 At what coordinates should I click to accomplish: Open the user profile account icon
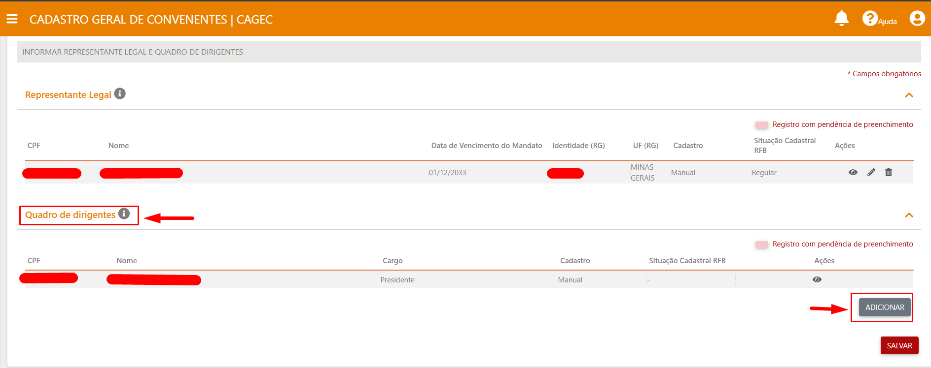click(x=917, y=19)
